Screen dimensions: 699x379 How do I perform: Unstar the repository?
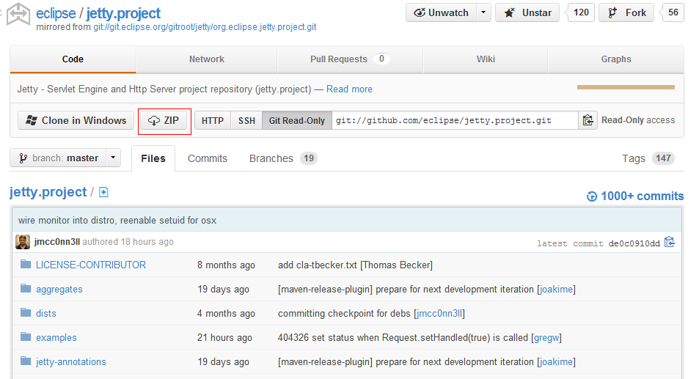(527, 12)
